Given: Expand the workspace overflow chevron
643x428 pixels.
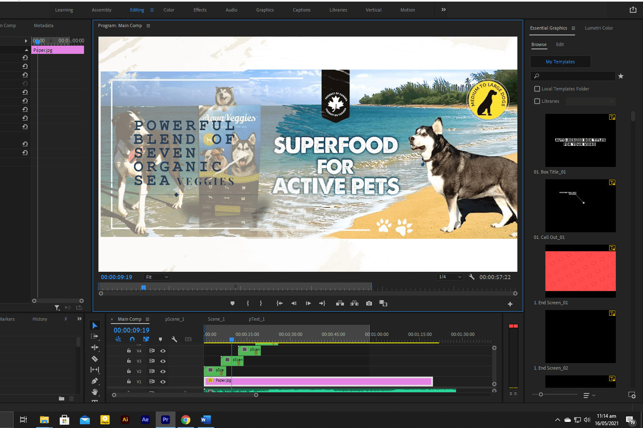Looking at the screenshot, I should pyautogui.click(x=444, y=10).
